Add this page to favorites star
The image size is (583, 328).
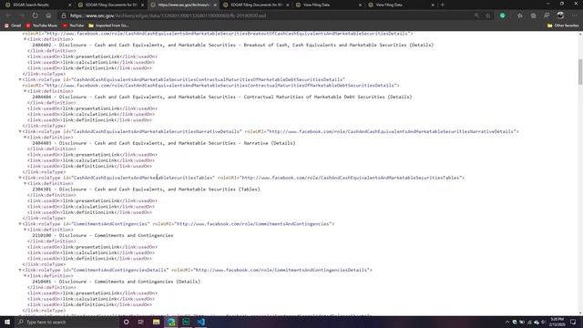[488, 15]
